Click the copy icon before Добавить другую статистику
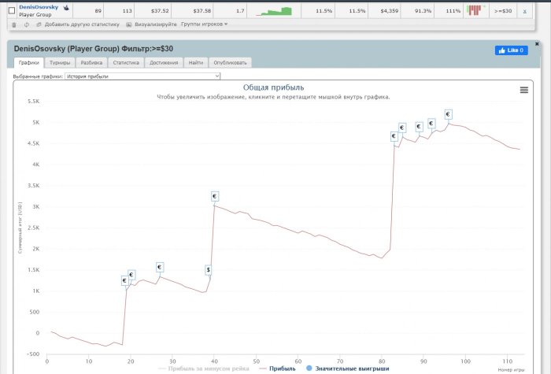 point(39,24)
